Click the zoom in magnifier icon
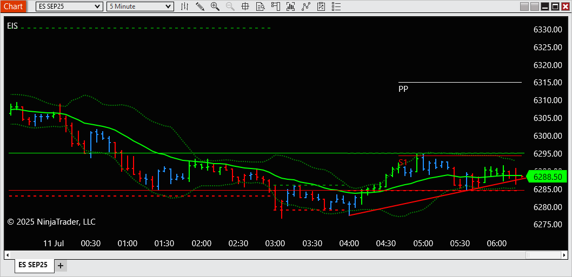Screen dimensions: 572x277 (215, 6)
